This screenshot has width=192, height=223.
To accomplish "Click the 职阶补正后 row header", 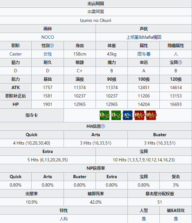I will tap(15, 96).
